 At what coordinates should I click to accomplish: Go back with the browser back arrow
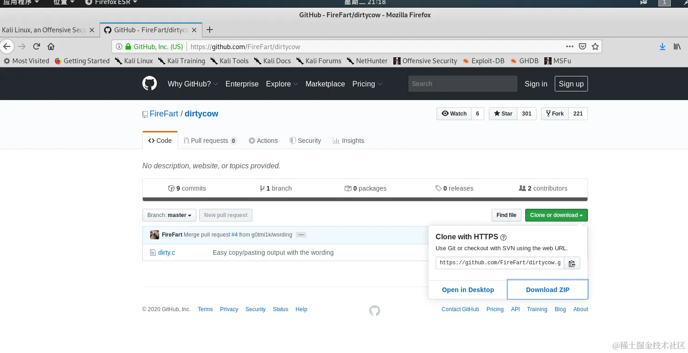pos(6,46)
